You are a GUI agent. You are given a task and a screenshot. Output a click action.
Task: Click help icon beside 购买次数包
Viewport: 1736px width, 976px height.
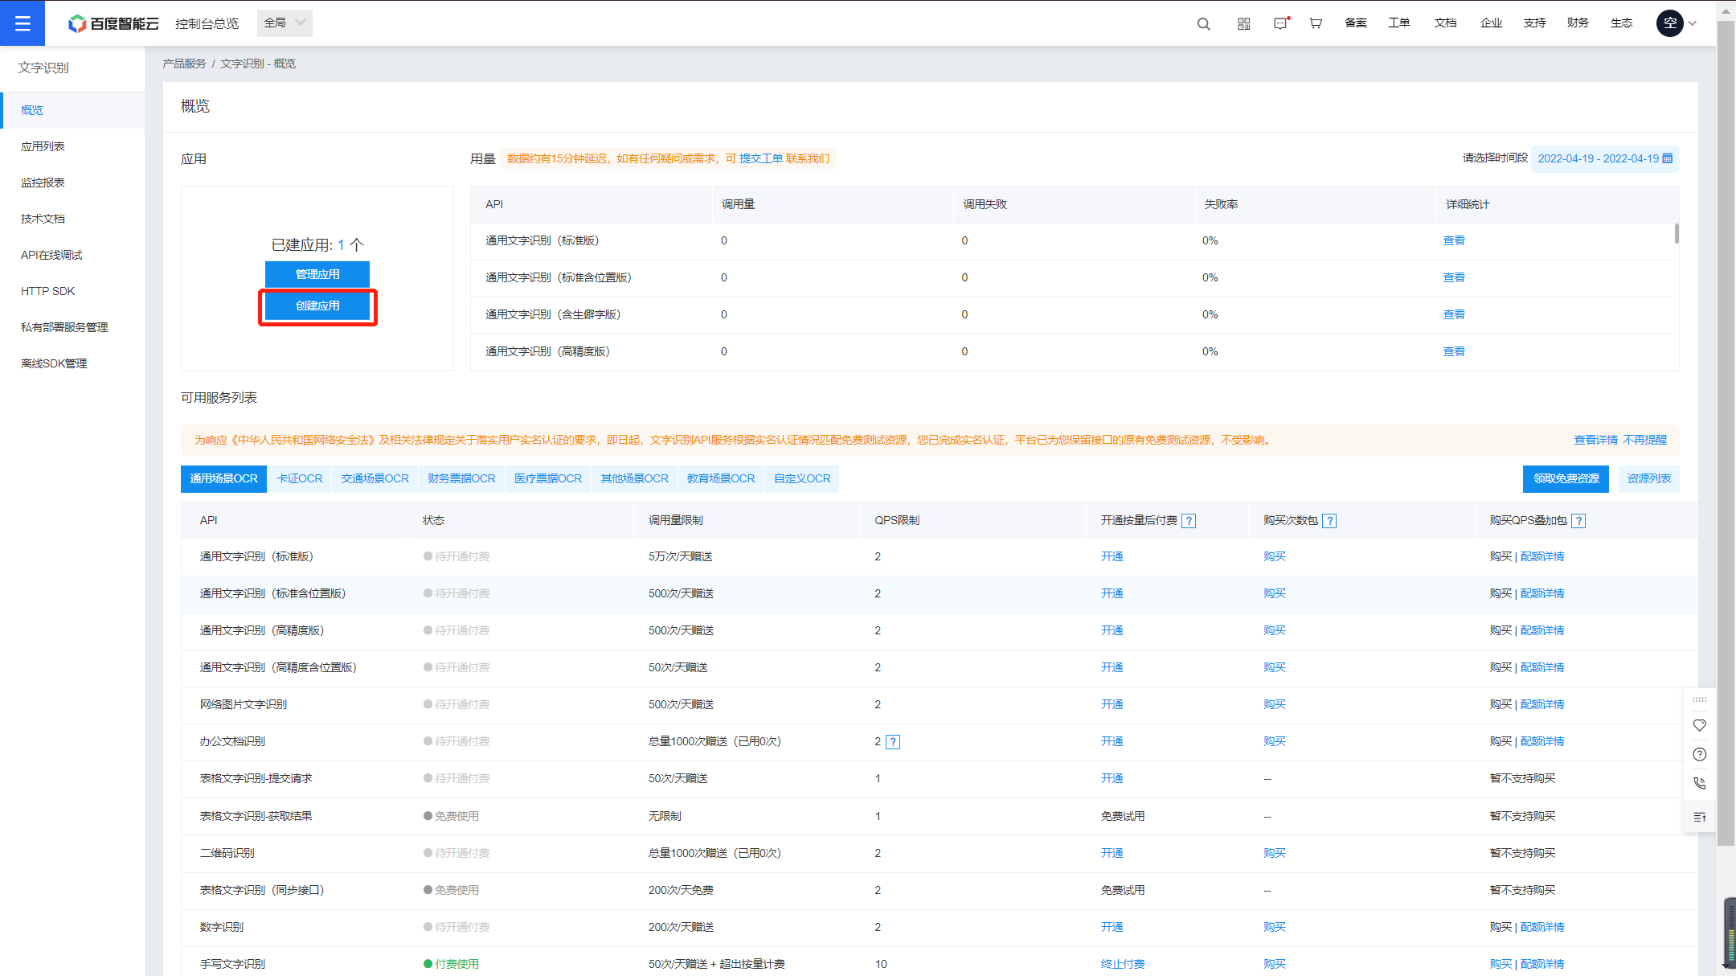[x=1329, y=521]
